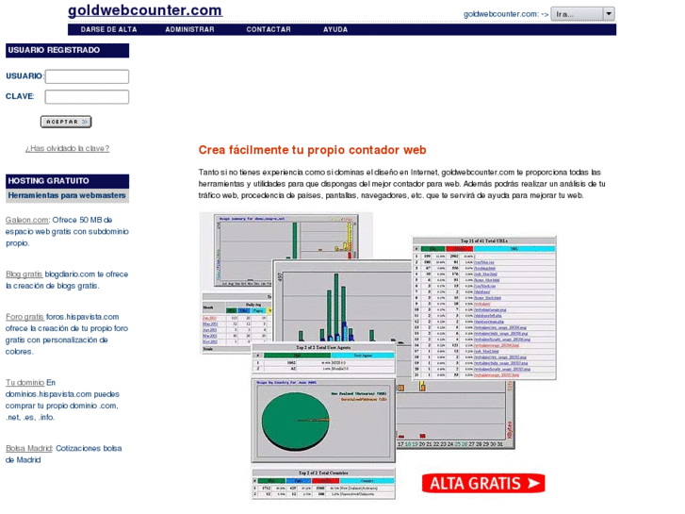Open the 'Foro gratis' link

coord(24,317)
